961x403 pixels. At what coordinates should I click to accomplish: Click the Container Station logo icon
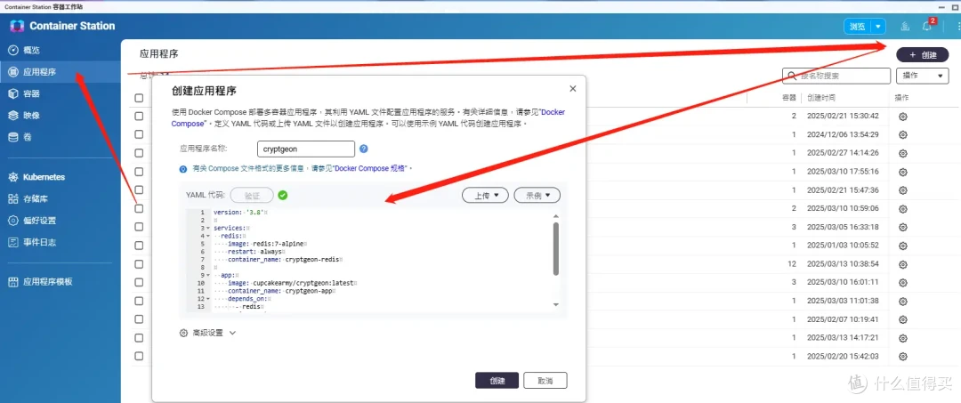click(17, 26)
